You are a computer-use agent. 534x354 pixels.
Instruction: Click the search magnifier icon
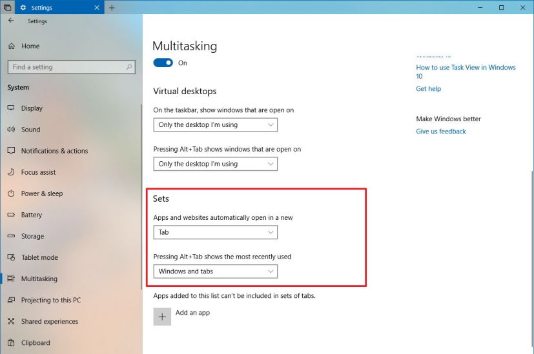[128, 67]
